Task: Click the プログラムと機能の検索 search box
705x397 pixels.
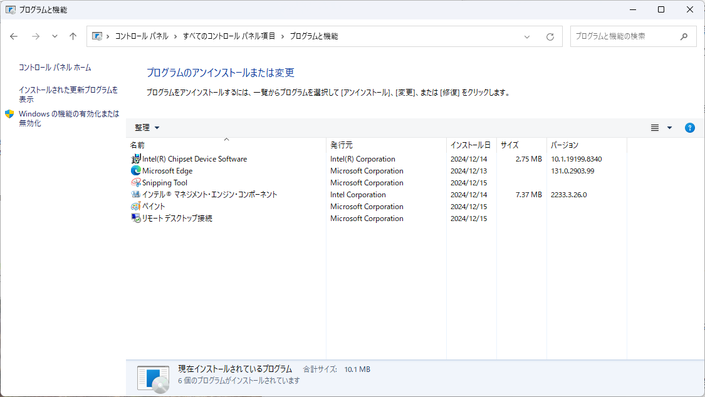Action: tap(633, 36)
